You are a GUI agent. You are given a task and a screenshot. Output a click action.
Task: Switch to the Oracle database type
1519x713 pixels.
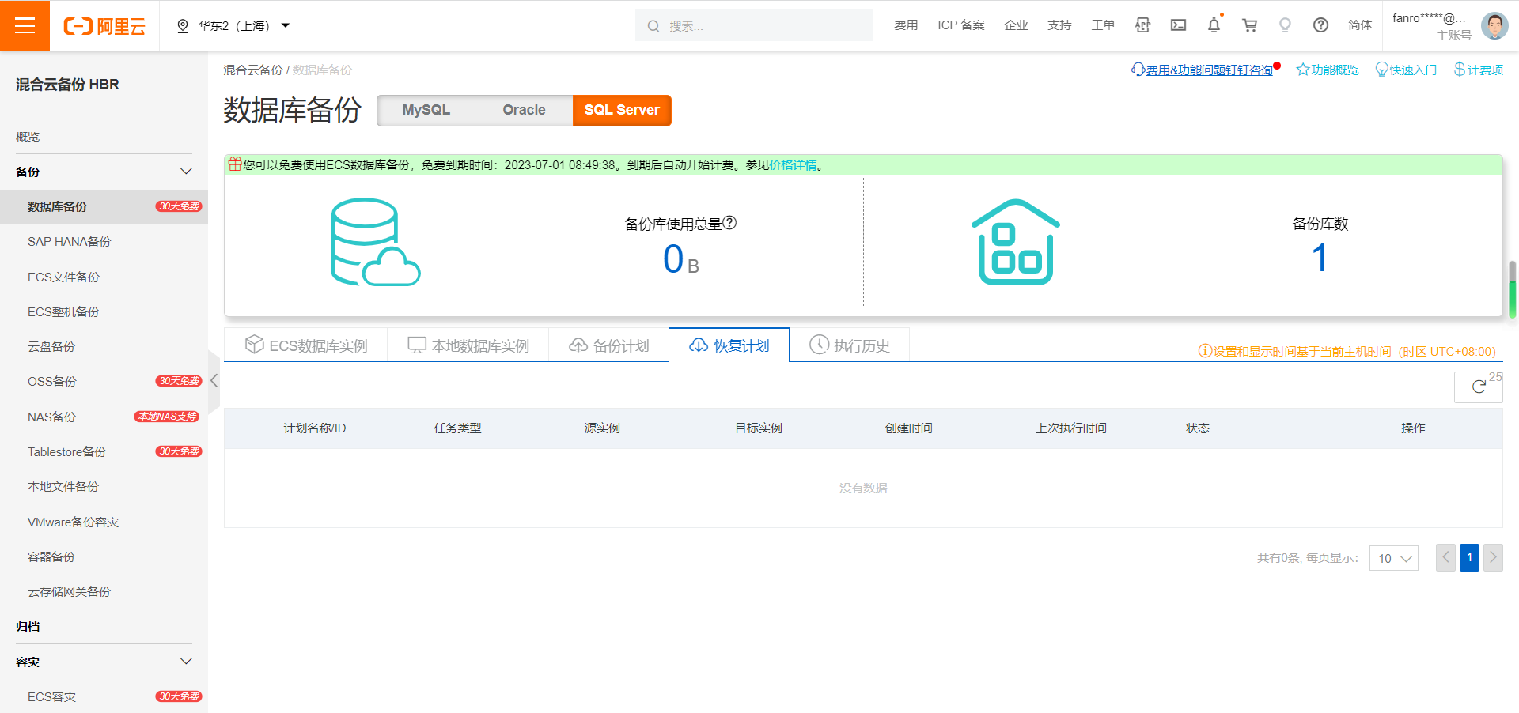524,110
